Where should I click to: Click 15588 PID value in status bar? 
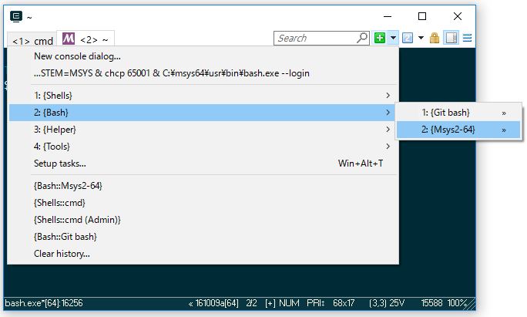pos(431,303)
